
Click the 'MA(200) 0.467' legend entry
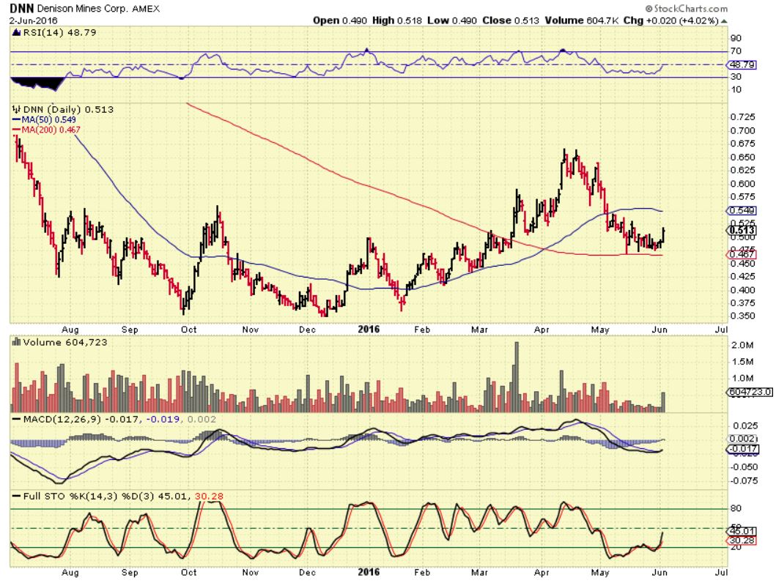pos(45,130)
